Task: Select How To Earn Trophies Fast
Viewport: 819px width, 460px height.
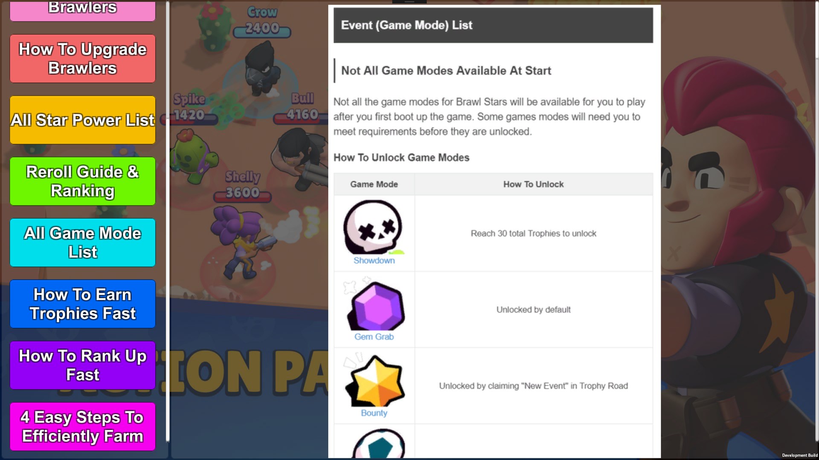Action: coord(83,304)
